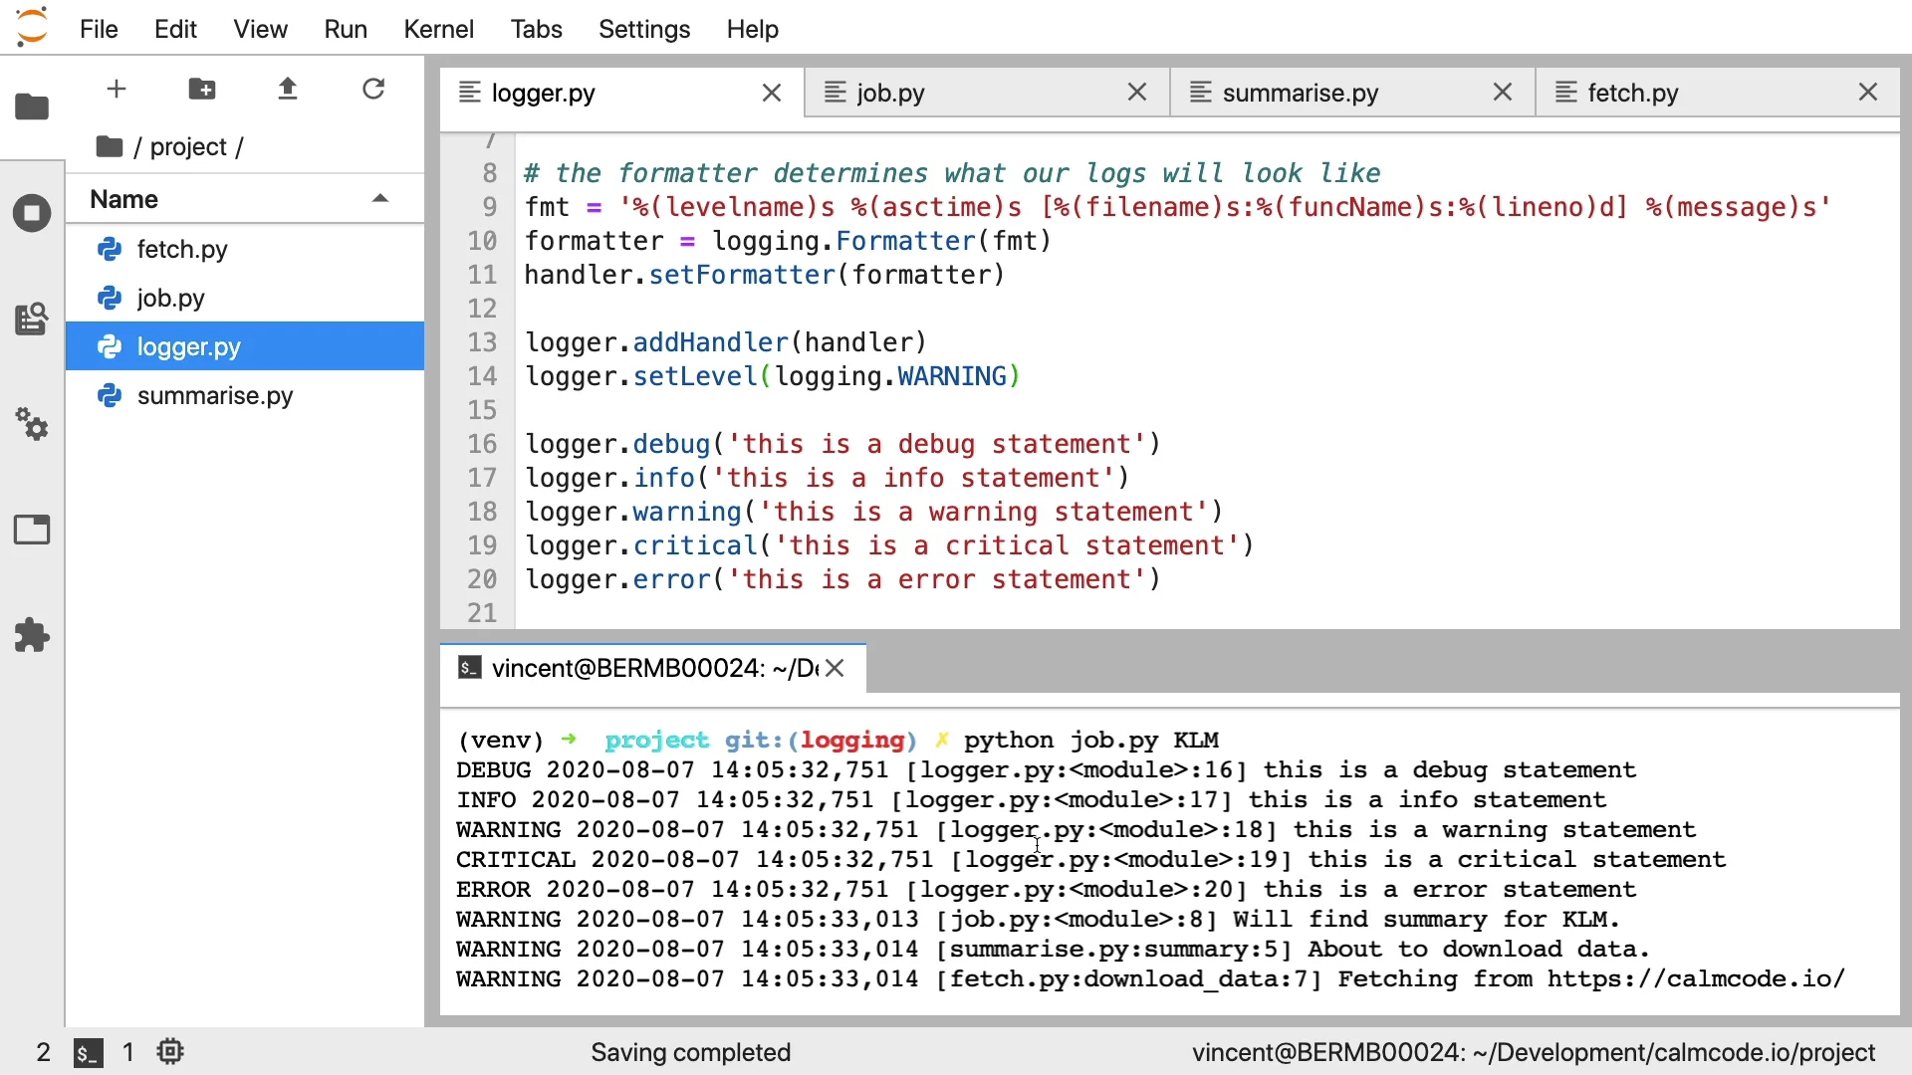Open the Settings menu

[x=643, y=29]
